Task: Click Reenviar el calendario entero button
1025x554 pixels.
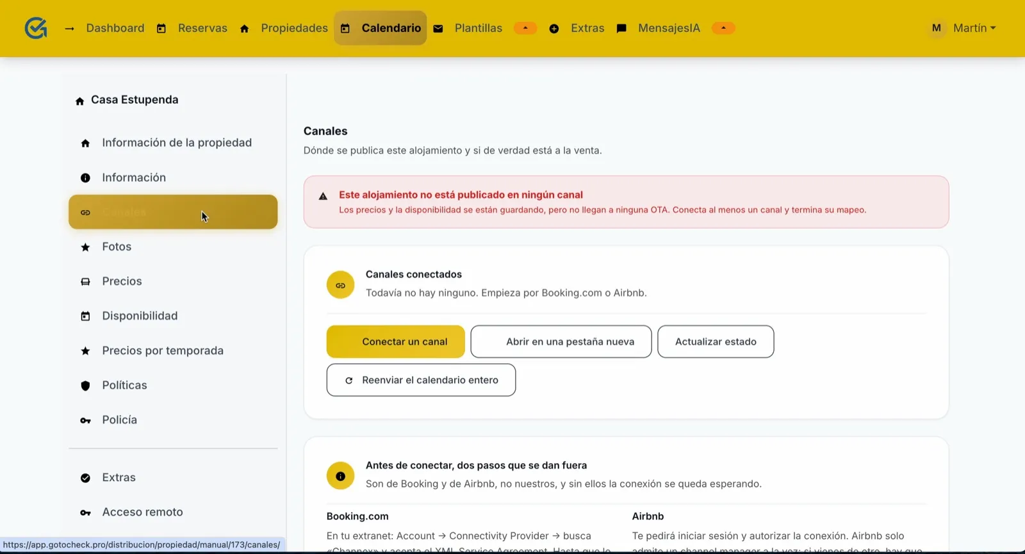Action: coord(421,380)
